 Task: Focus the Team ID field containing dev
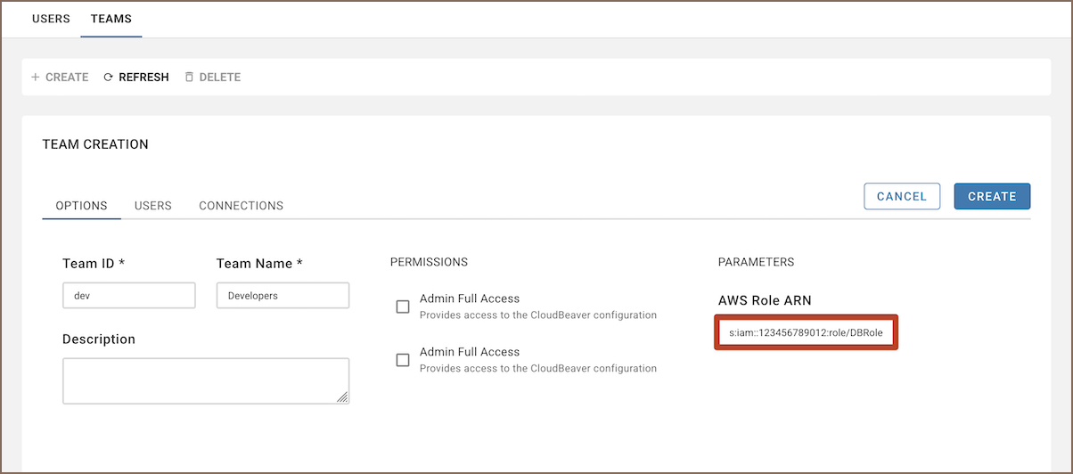(x=129, y=296)
